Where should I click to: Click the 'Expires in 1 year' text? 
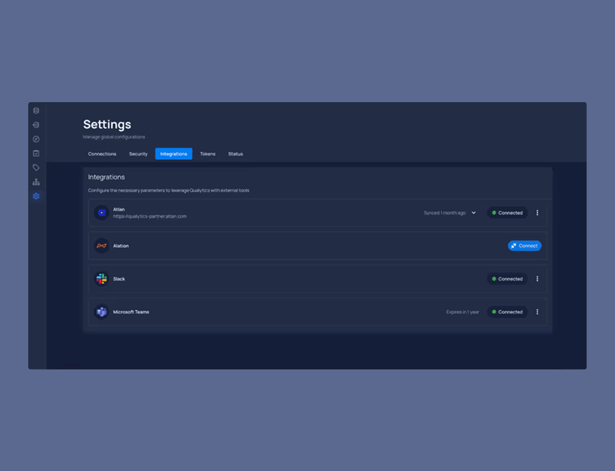[463, 312]
